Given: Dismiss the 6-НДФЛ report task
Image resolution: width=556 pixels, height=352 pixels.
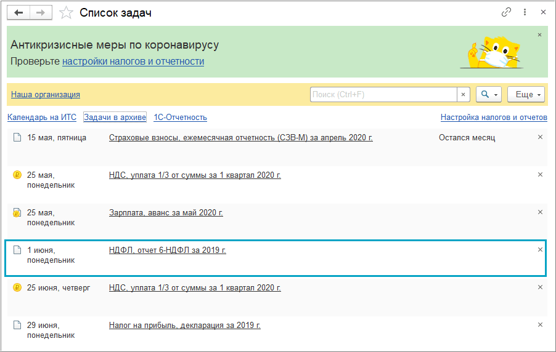Looking at the screenshot, I should 540,250.
